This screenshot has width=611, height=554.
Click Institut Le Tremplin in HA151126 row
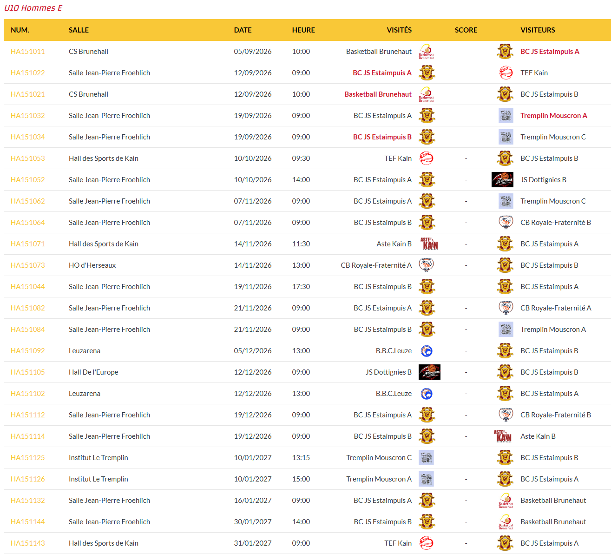tap(99, 479)
